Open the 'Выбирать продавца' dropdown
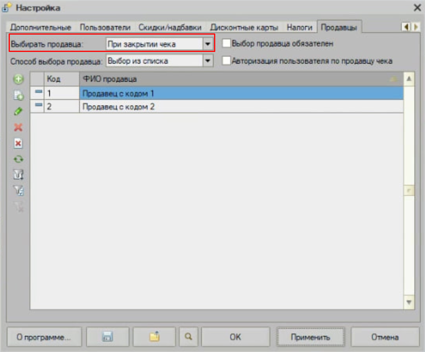This screenshot has width=425, height=352. (x=208, y=44)
